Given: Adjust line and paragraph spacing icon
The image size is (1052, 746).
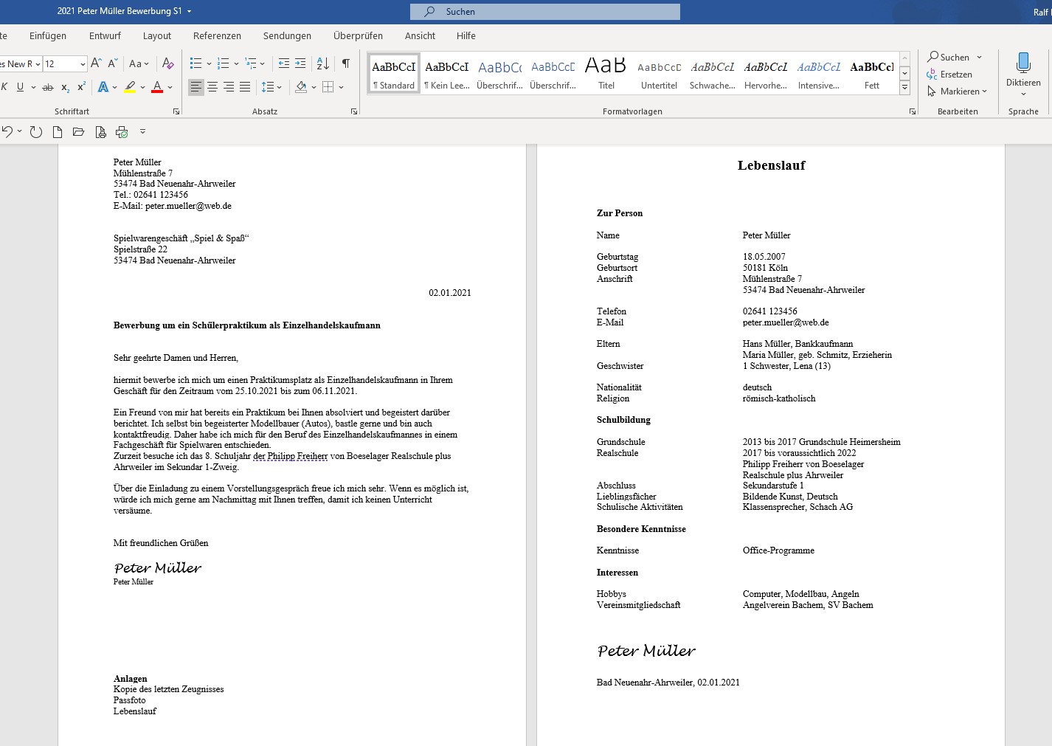Looking at the screenshot, I should [268, 87].
